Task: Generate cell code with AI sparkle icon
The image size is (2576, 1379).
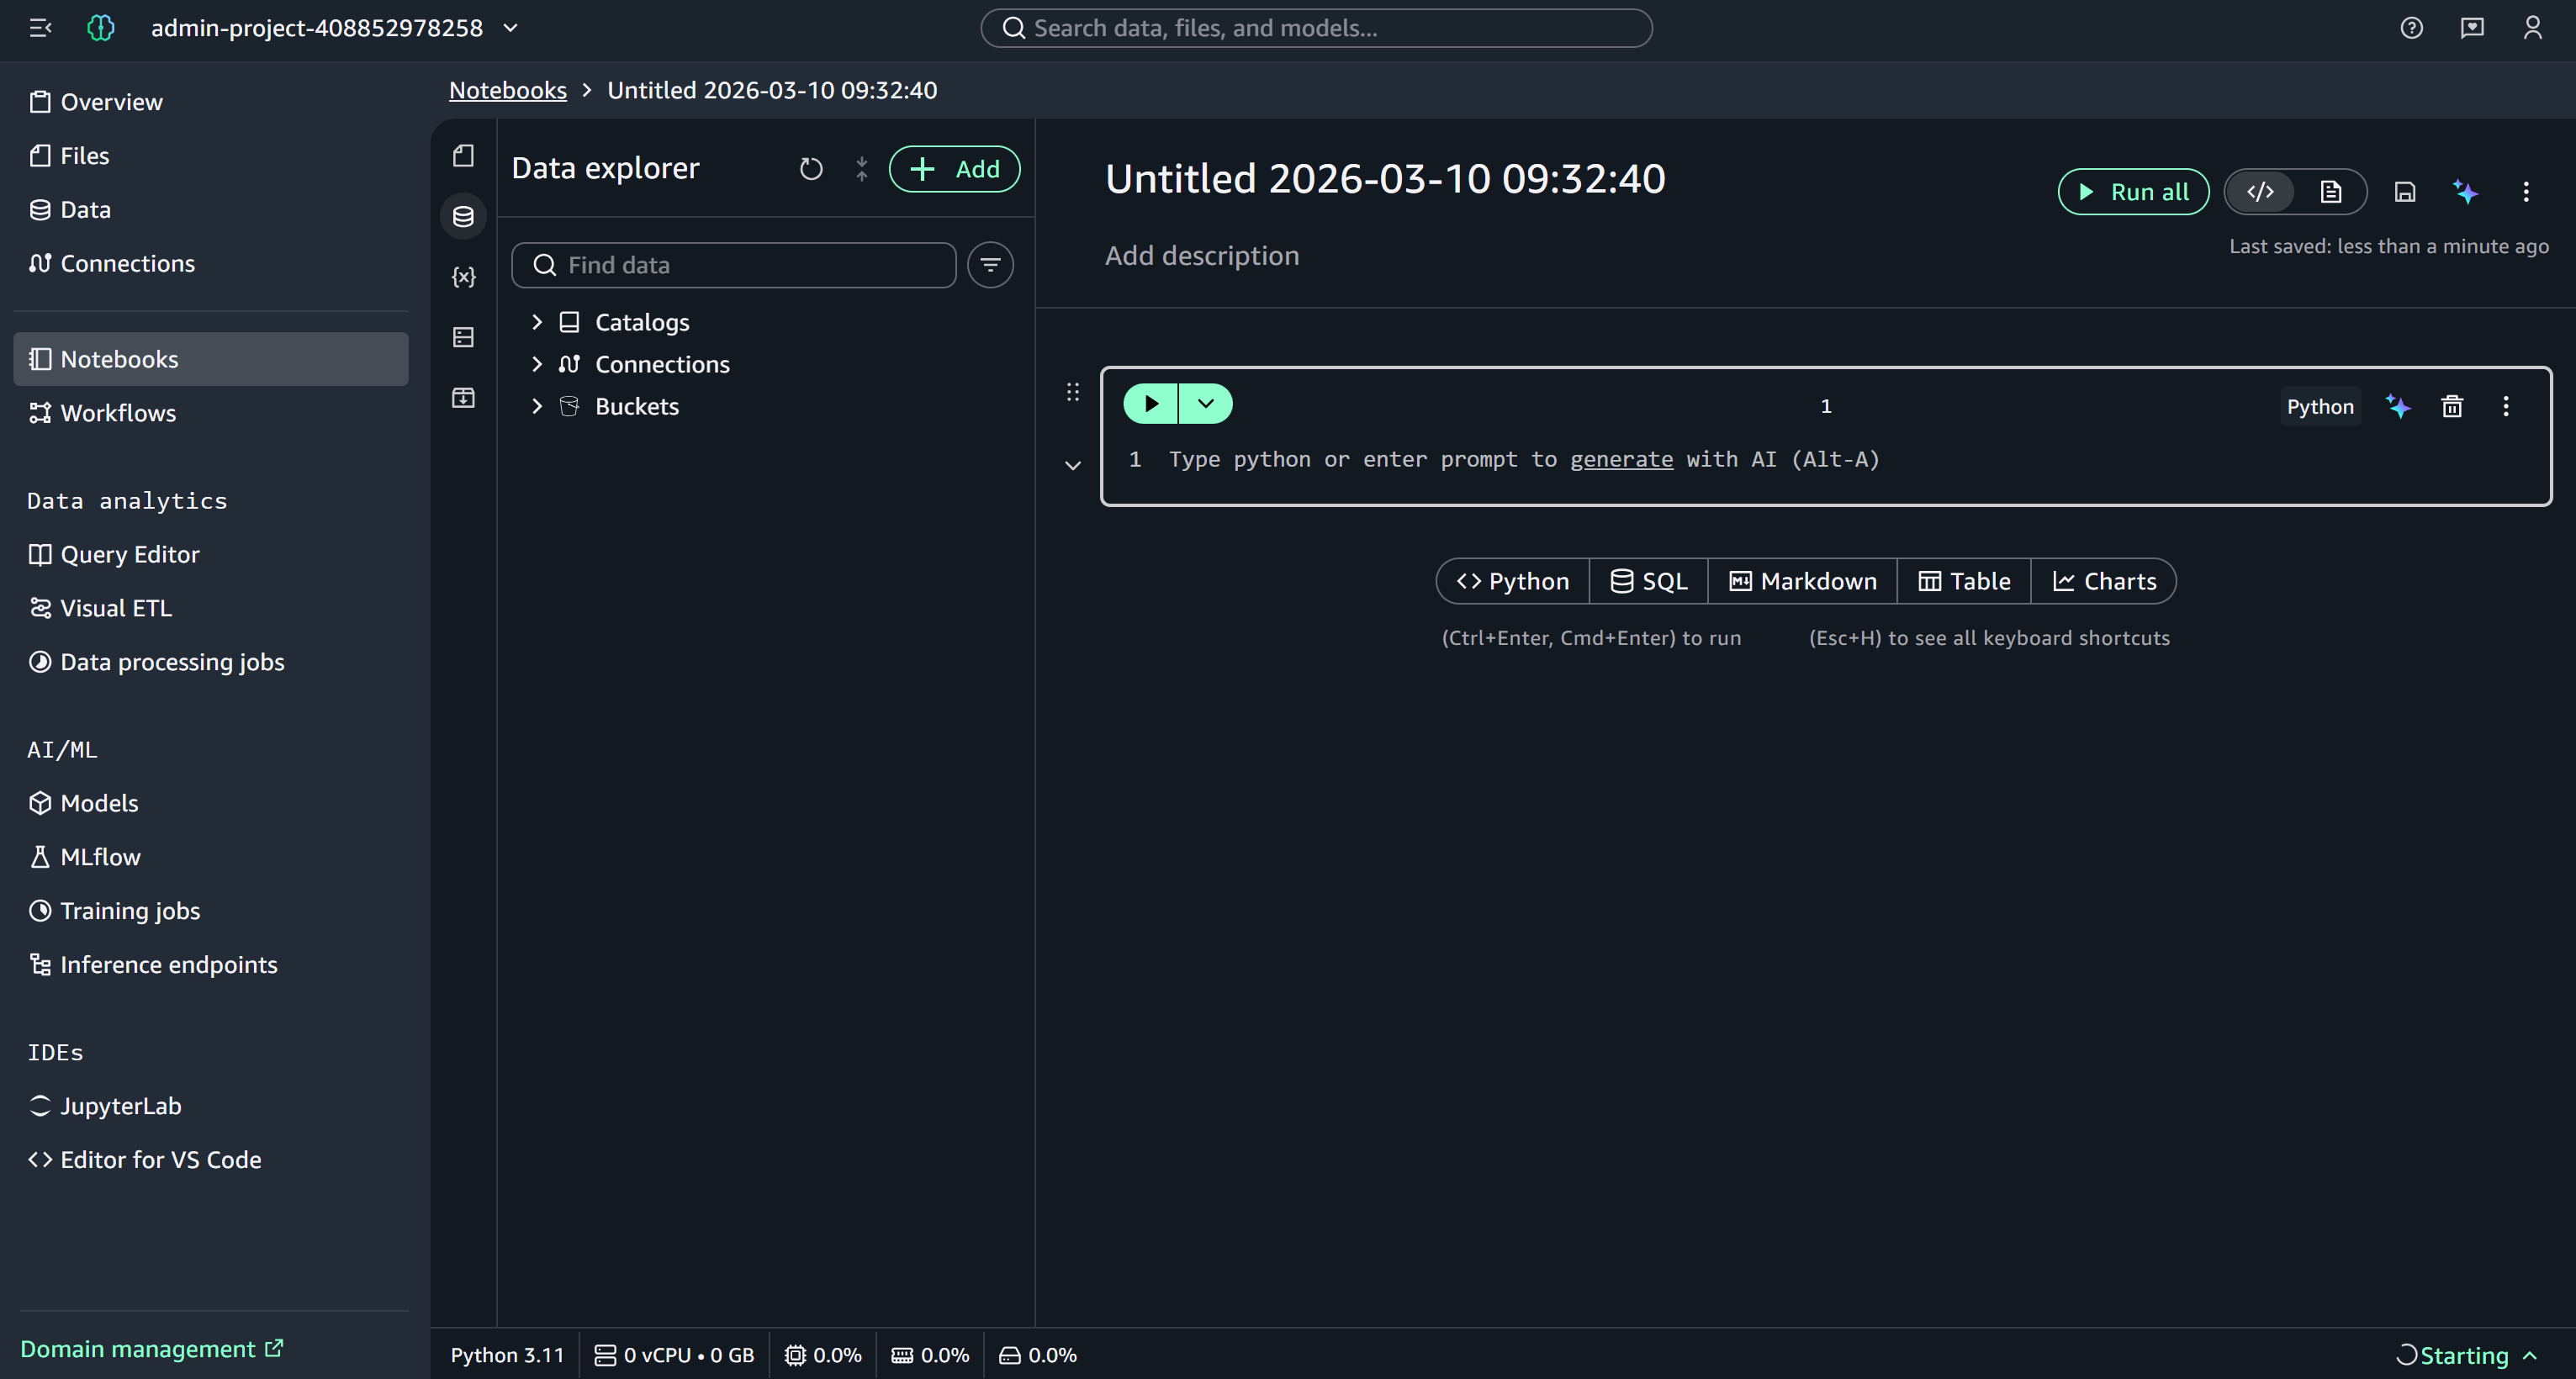Action: 2398,406
